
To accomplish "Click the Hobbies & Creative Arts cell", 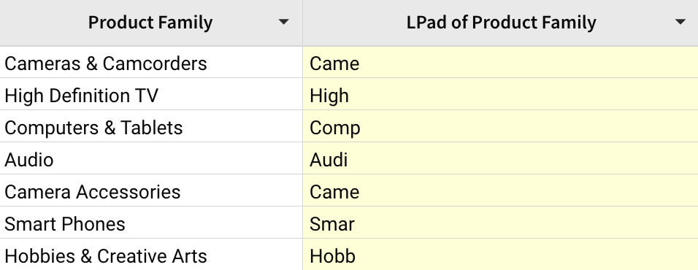I will click(x=151, y=255).
